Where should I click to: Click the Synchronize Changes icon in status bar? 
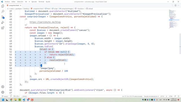[11, 96]
